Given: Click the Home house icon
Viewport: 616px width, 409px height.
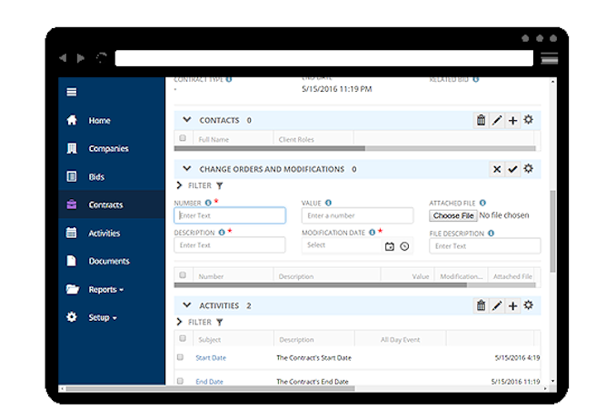Looking at the screenshot, I should (x=72, y=120).
